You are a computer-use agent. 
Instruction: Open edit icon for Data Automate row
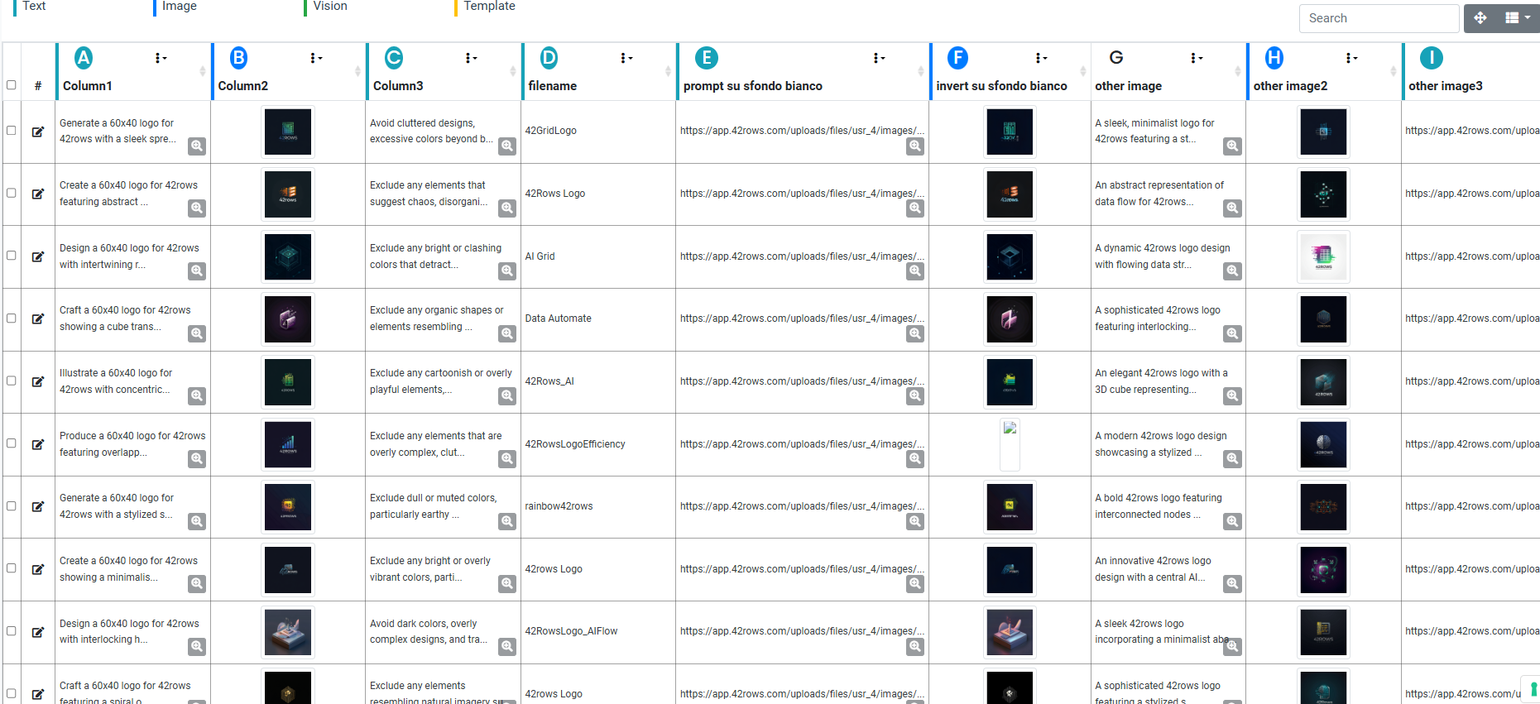click(x=38, y=318)
